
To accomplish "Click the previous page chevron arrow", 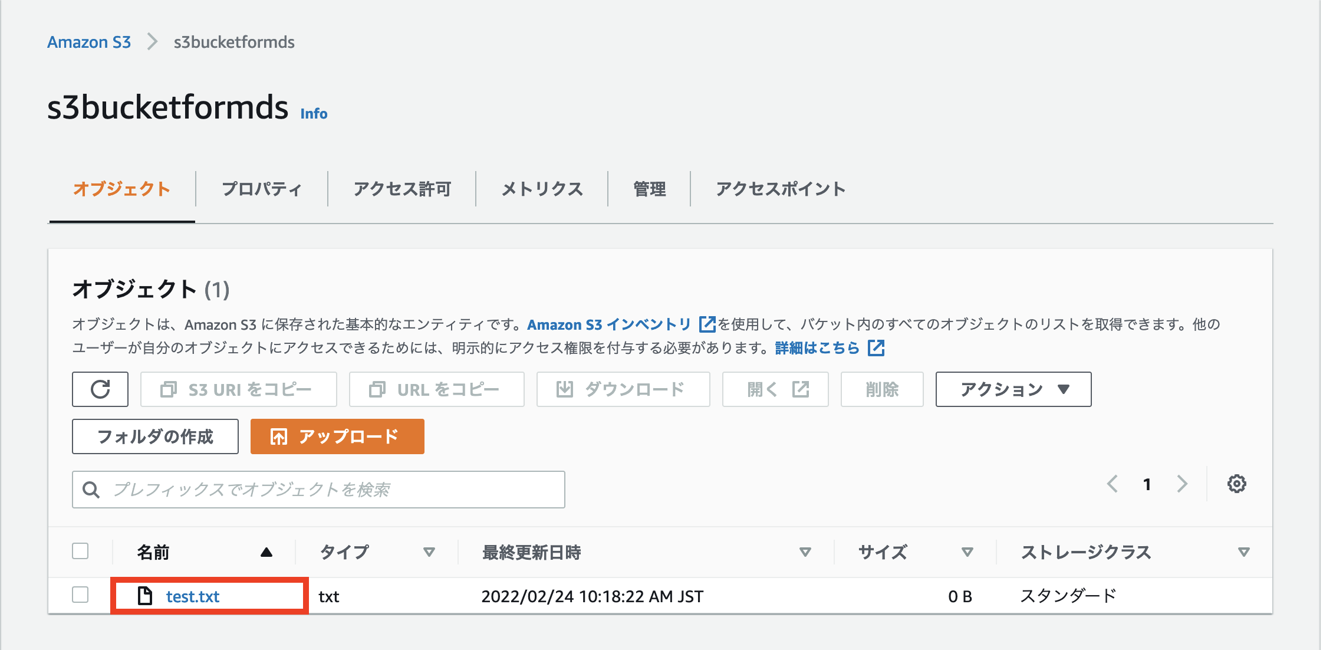I will [x=1112, y=484].
